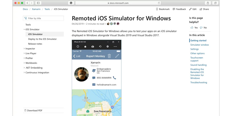The width and height of the screenshot is (232, 116).
Task: Open the Safari tabs overview icon
Action: tap(215, 3)
